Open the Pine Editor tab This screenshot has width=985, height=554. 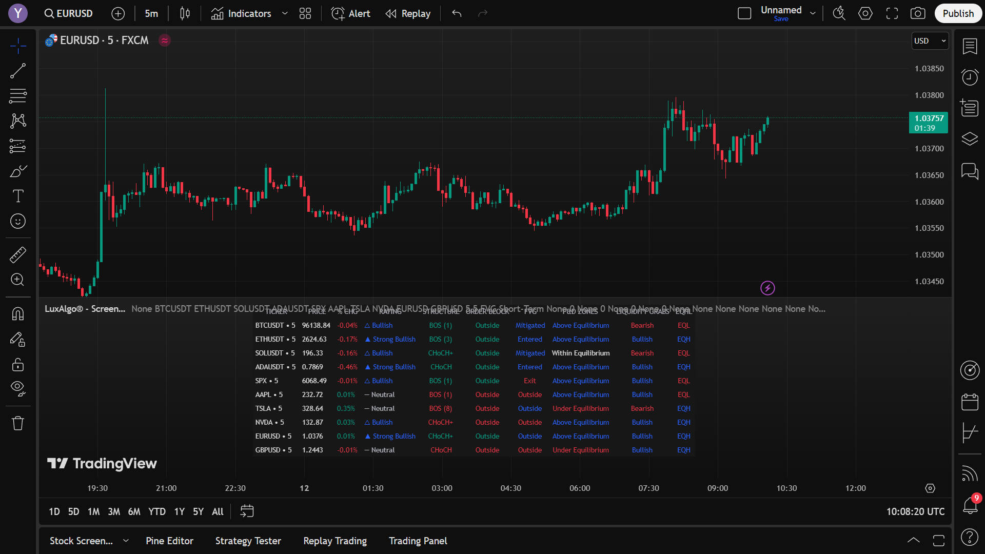tap(169, 541)
